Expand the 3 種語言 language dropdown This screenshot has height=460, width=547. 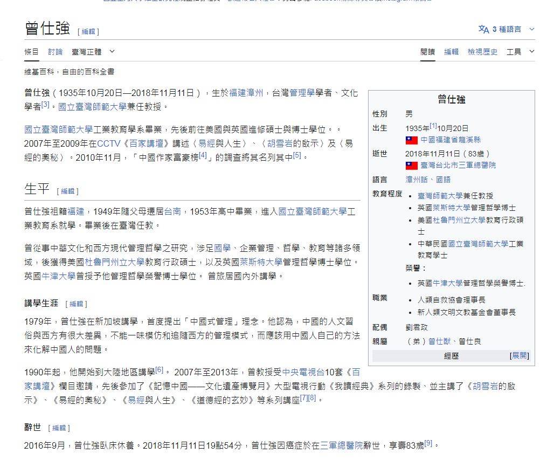(507, 30)
